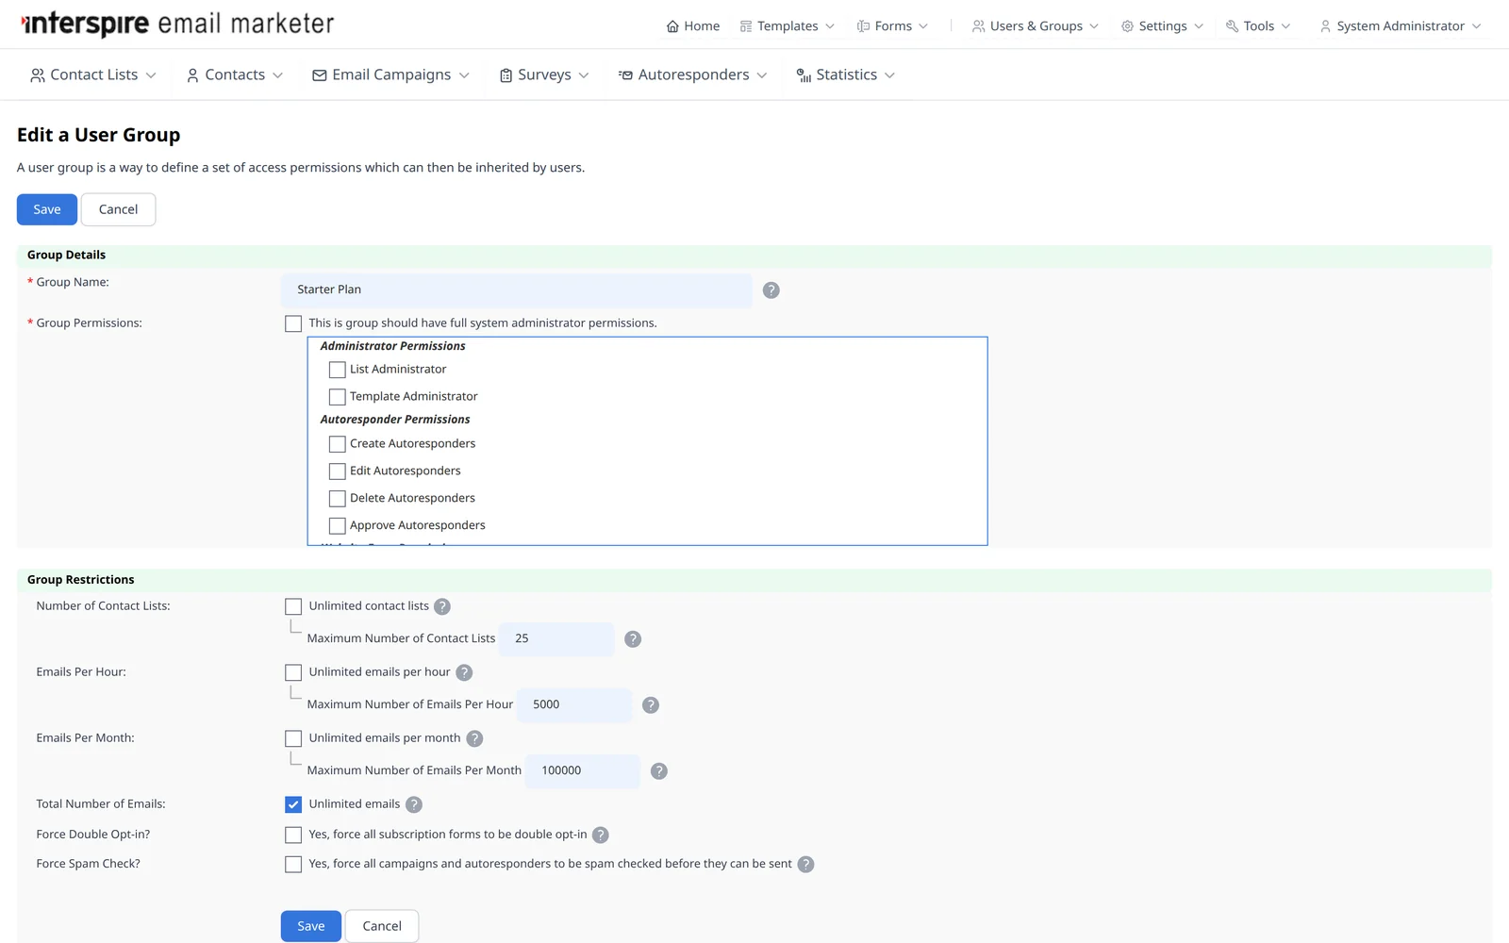Enable Unlimited emails per month checkbox
This screenshot has width=1509, height=943.
click(293, 738)
